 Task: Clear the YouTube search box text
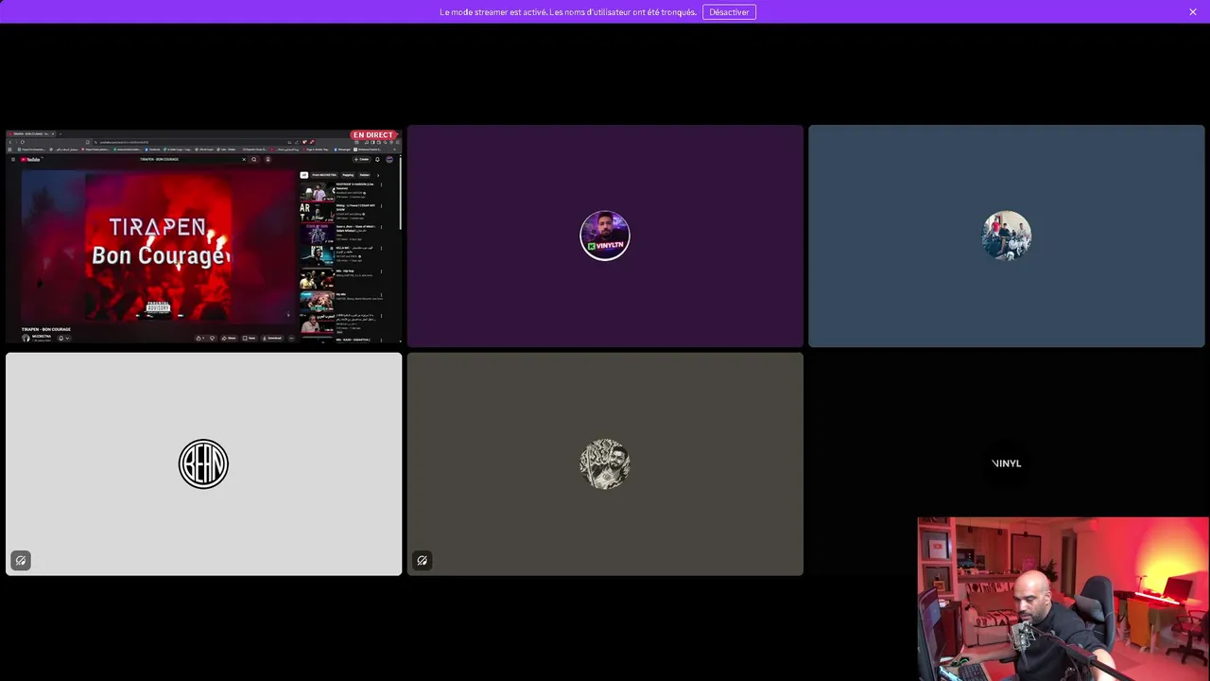tap(244, 159)
